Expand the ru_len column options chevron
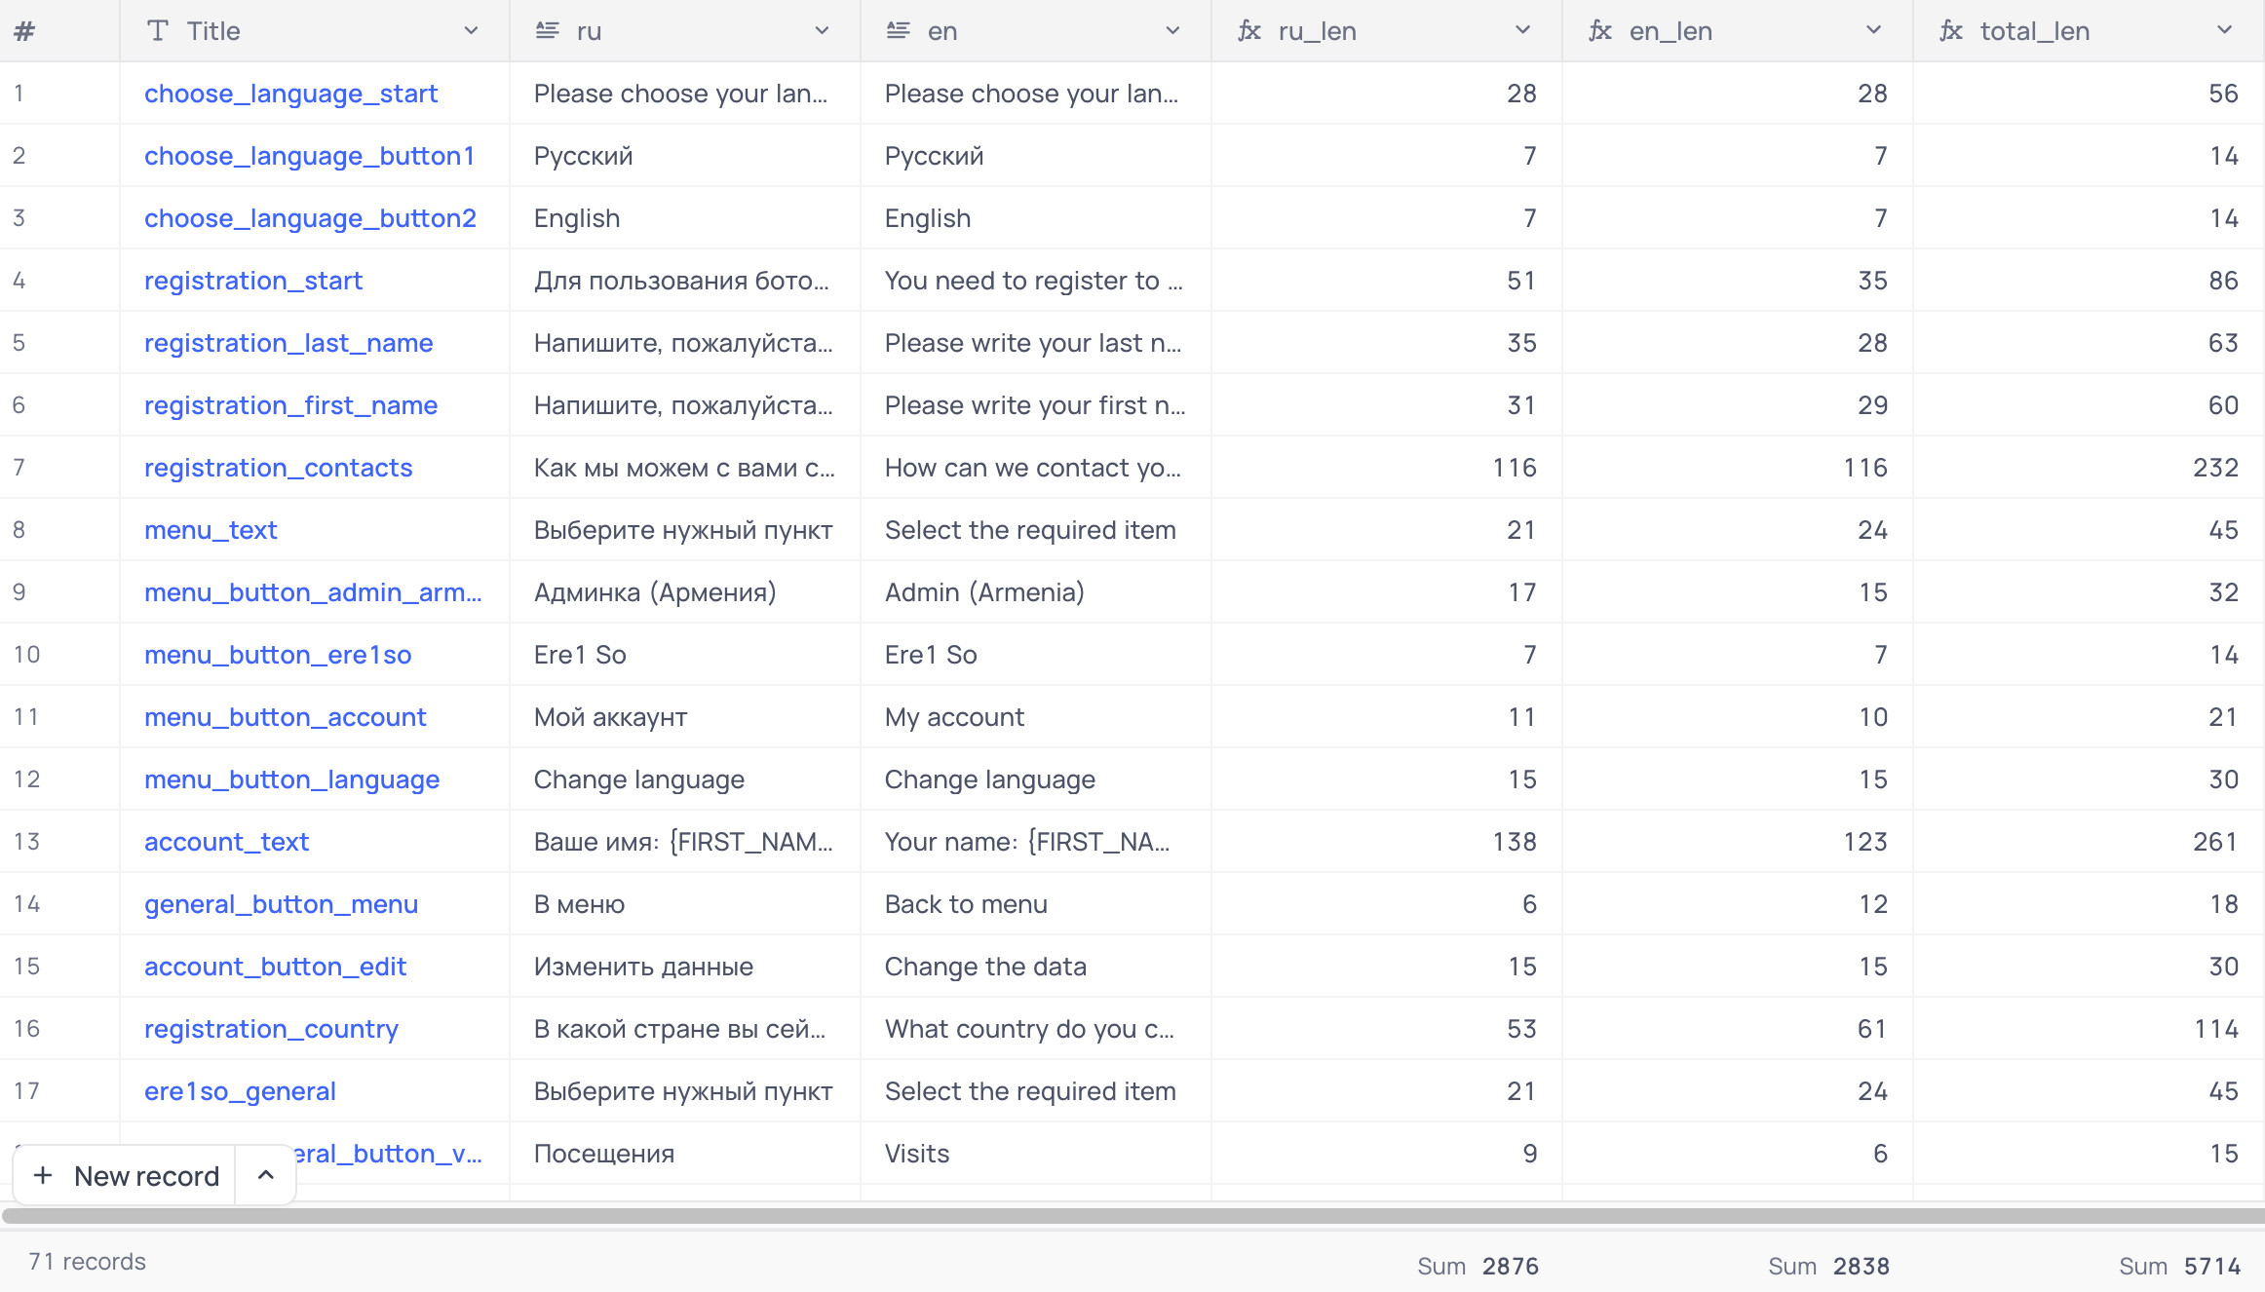 pos(1523,31)
